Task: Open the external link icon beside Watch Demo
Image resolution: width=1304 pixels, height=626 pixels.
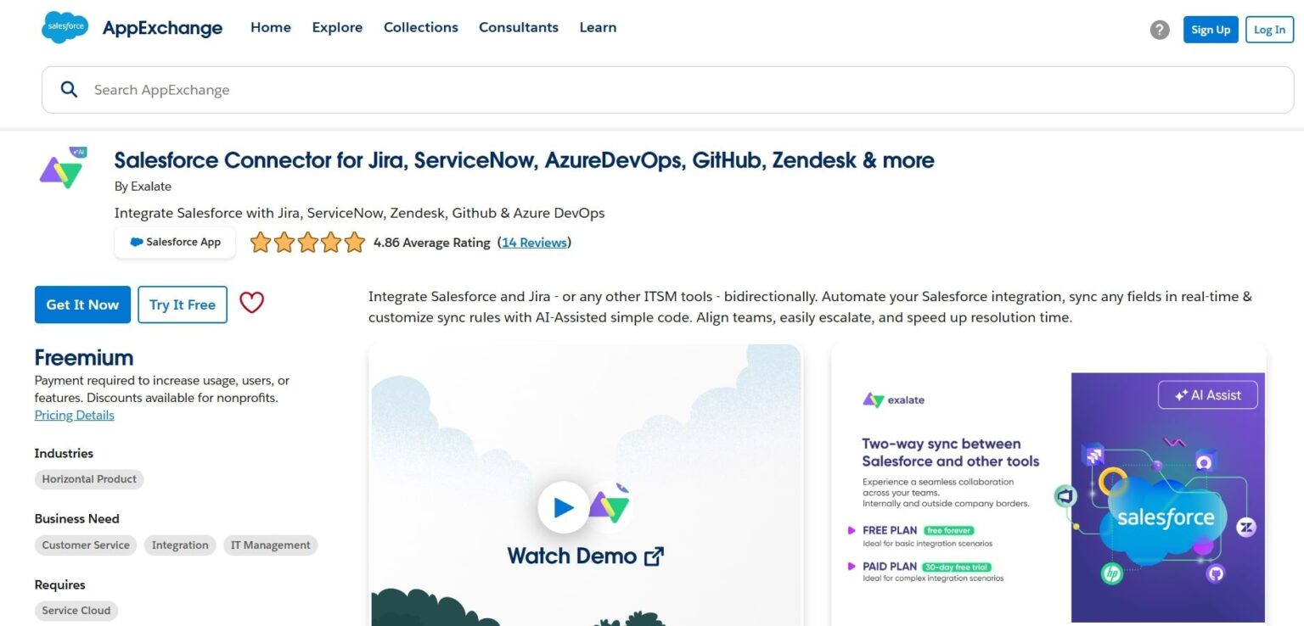Action: click(x=652, y=556)
